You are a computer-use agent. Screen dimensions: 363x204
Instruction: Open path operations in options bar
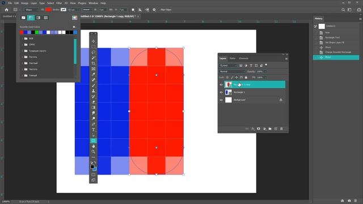133,10
